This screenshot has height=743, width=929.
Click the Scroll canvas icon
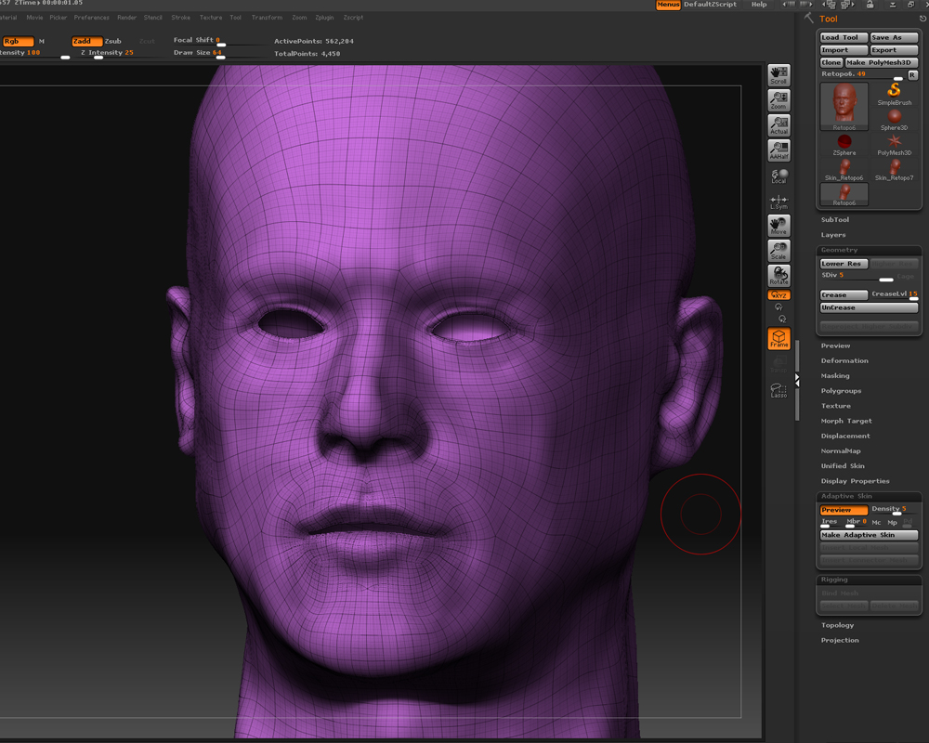click(779, 74)
